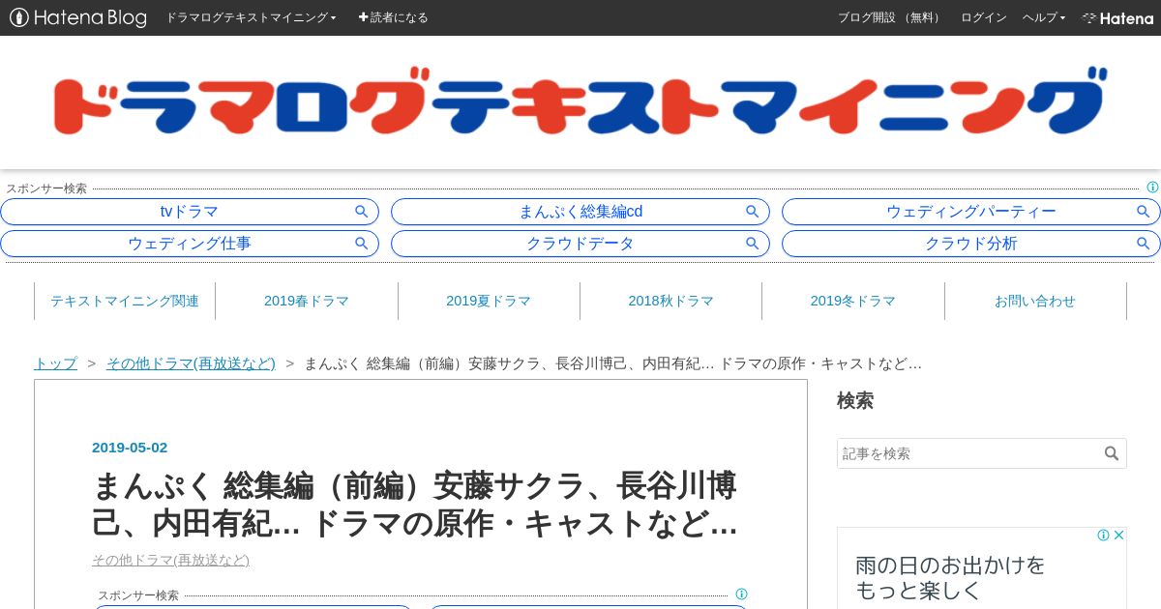This screenshot has width=1161, height=609.
Task: Click search icon in ウェディング仕事 pill
Action: (362, 244)
